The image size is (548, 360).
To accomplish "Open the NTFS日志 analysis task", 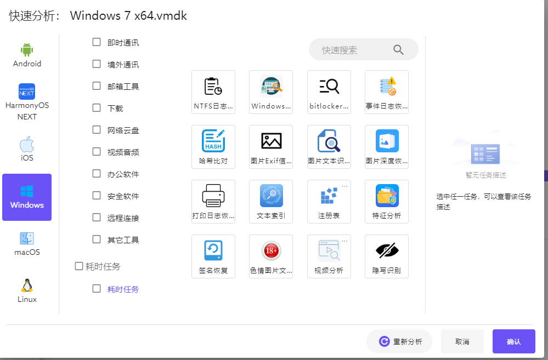I will [x=213, y=92].
